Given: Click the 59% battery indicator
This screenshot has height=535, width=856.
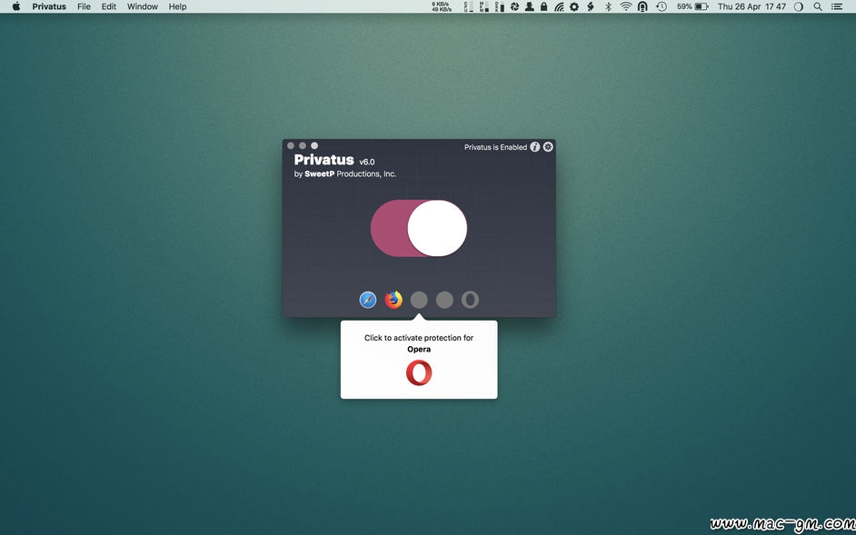Looking at the screenshot, I should pyautogui.click(x=692, y=6).
